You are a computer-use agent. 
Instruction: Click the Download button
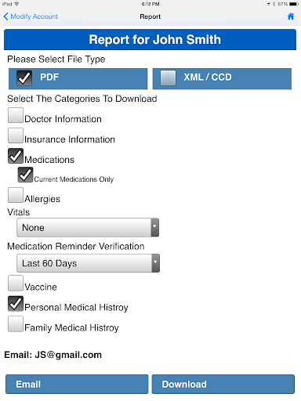[223, 384]
